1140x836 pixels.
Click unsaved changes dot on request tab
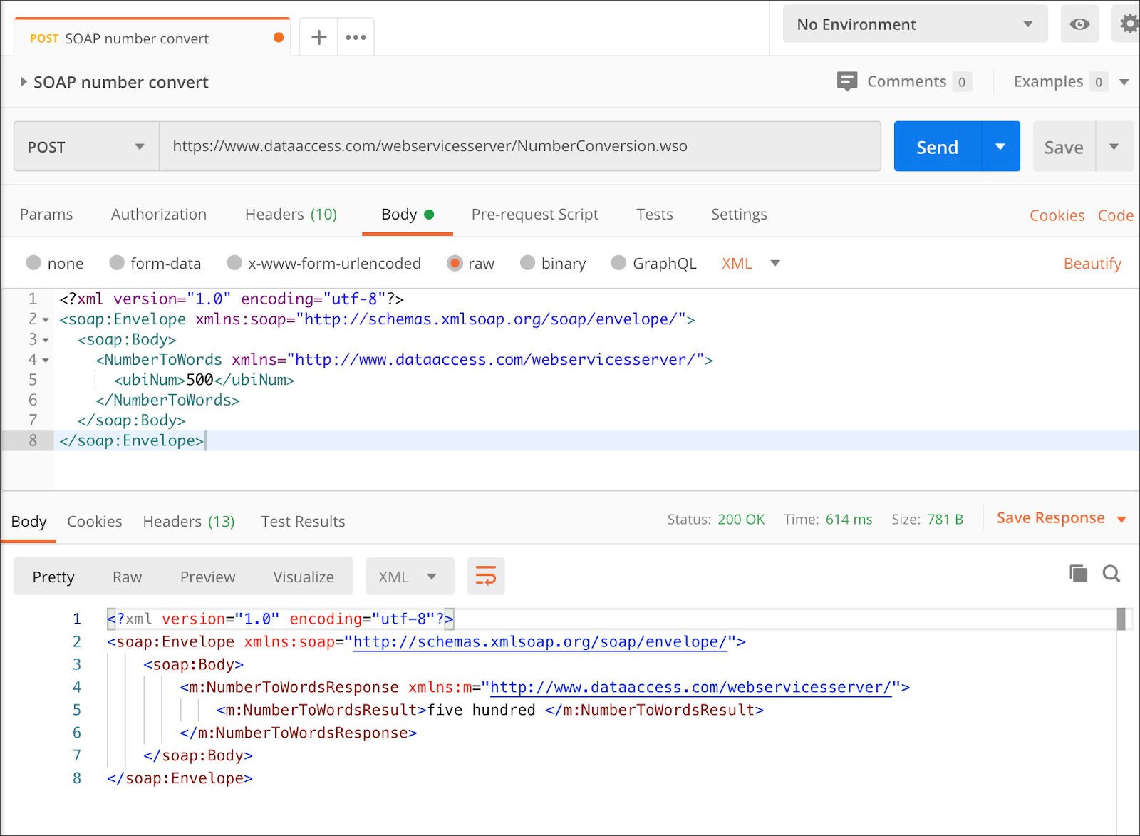click(x=279, y=38)
